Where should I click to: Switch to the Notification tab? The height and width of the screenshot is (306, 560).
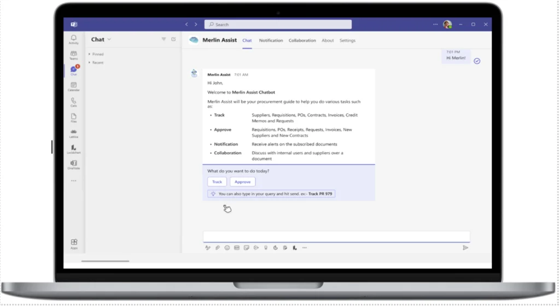coord(271,40)
